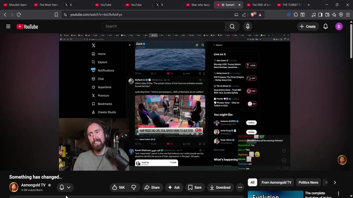This screenshot has height=198, width=353.
Task: Click the video title Something has changed..
Action: [x=35, y=177]
